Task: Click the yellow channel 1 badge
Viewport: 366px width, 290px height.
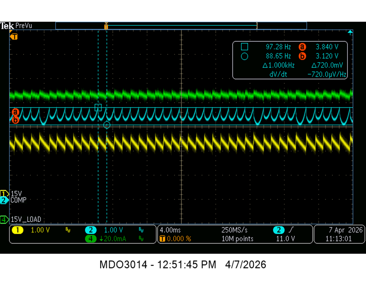Action: tap(18, 230)
